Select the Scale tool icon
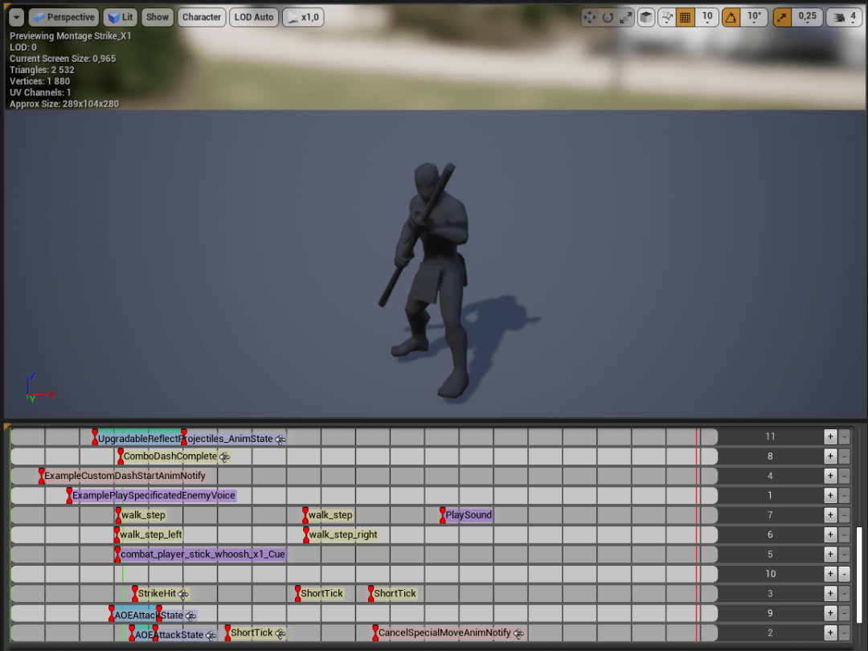 [x=625, y=17]
